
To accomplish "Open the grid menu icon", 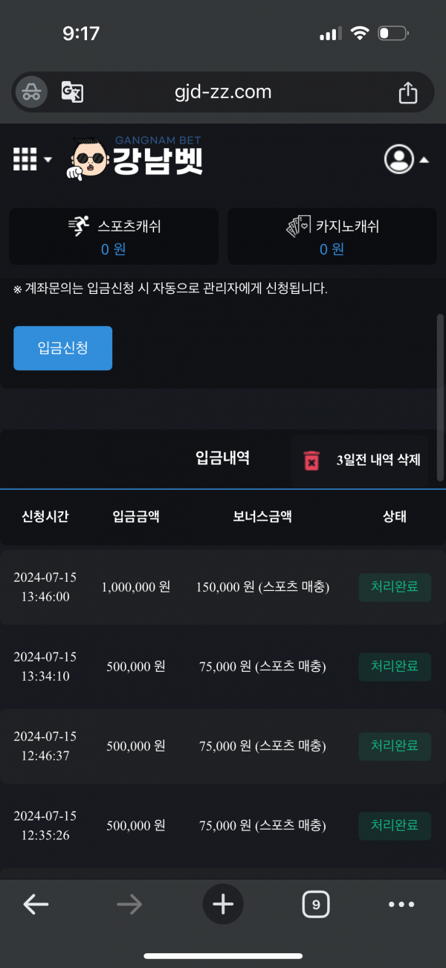I will [25, 159].
